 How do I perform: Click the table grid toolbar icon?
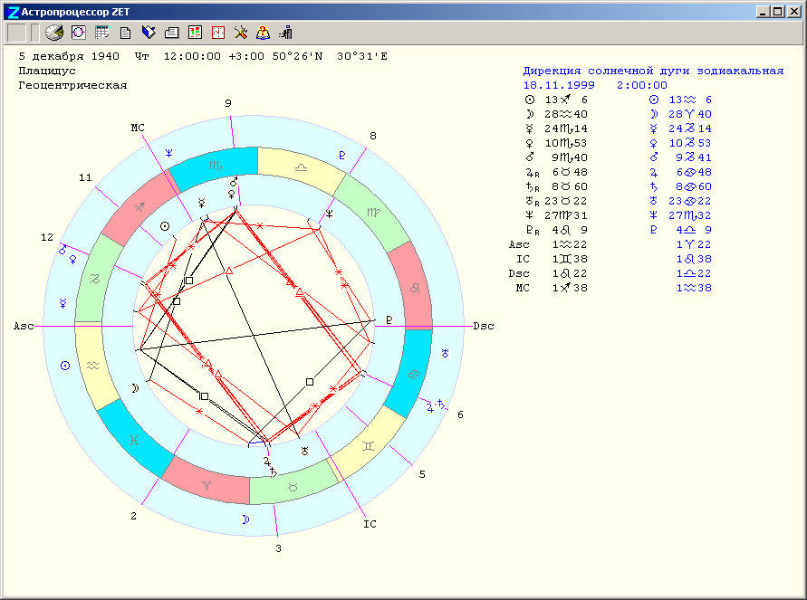[x=101, y=33]
